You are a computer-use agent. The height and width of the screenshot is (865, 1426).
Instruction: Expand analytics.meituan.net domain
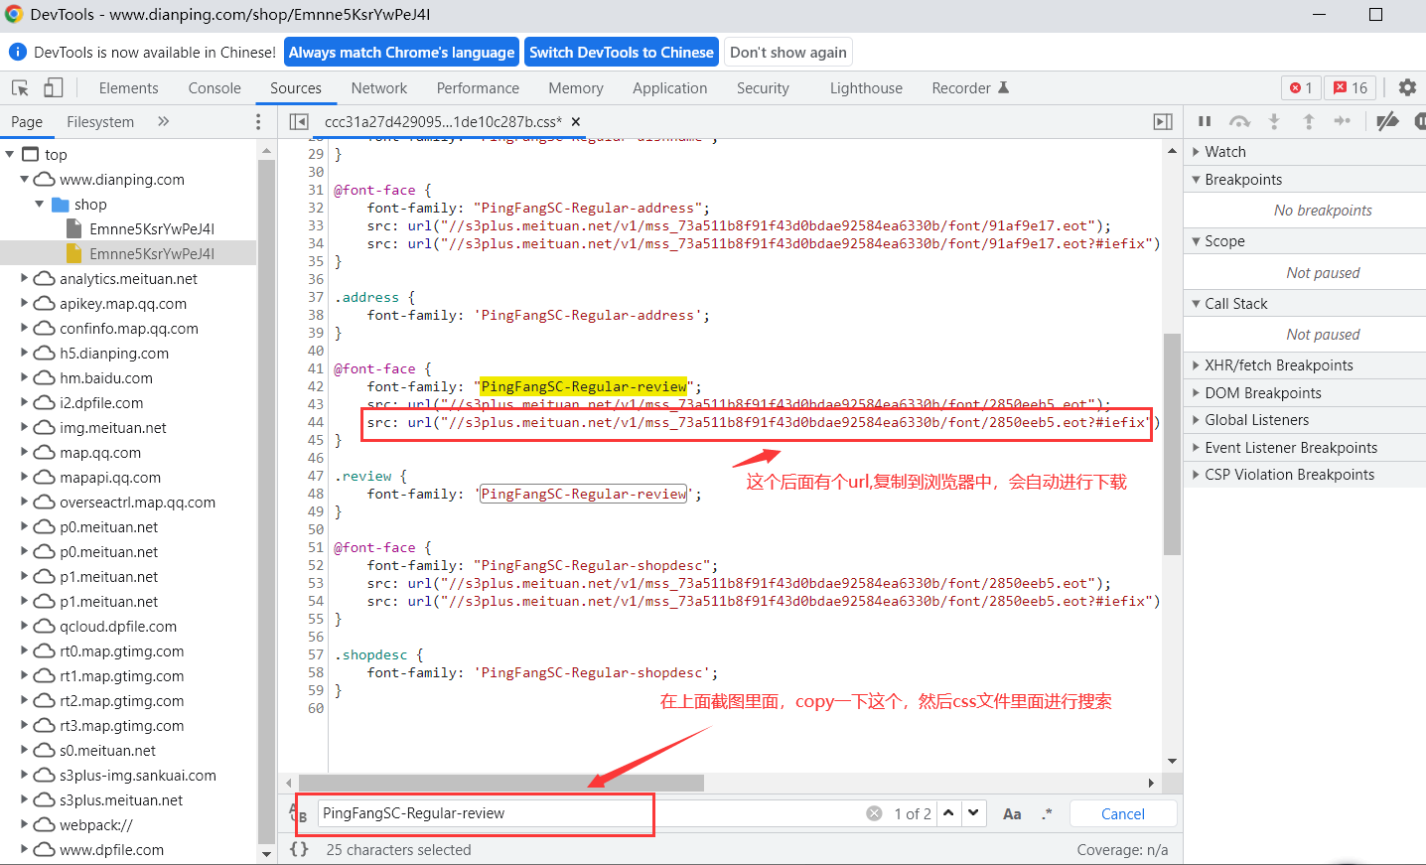[25, 278]
